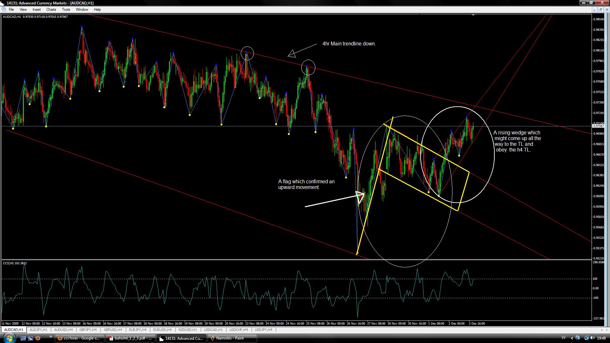Click the system clock showing 19:48
Viewport: 610px width, 343px height.
[x=601, y=338]
